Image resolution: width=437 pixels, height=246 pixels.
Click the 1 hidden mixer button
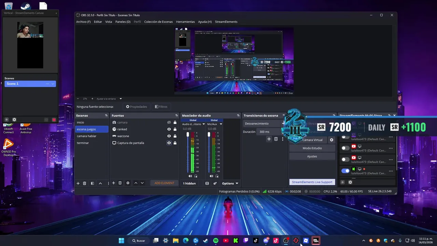point(189,183)
